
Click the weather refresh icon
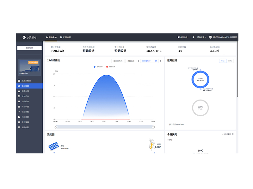pyautogui.click(x=233, y=134)
